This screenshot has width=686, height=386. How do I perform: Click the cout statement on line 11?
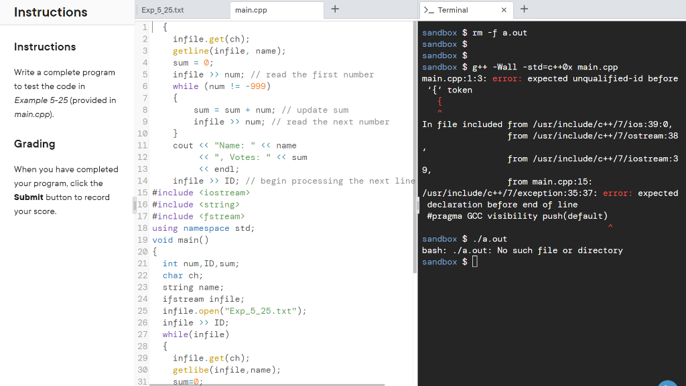click(x=182, y=145)
